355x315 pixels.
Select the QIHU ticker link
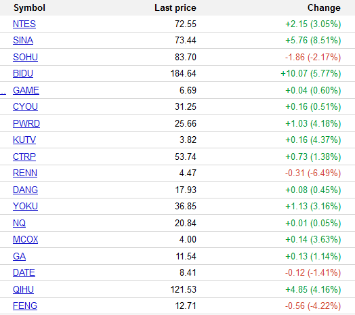pos(23,290)
